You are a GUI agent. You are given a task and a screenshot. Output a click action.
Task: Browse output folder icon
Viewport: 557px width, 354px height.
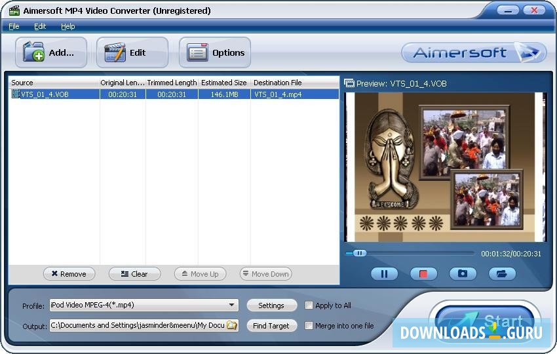click(232, 325)
